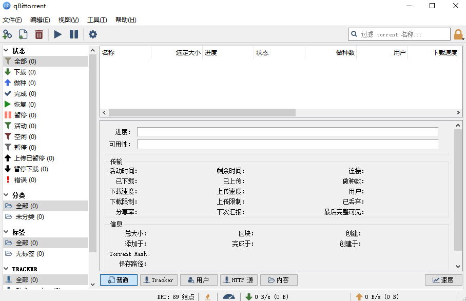Toggle alternative speed limits speedometer icon
Viewport: 466px width, 301px height.
click(x=228, y=296)
